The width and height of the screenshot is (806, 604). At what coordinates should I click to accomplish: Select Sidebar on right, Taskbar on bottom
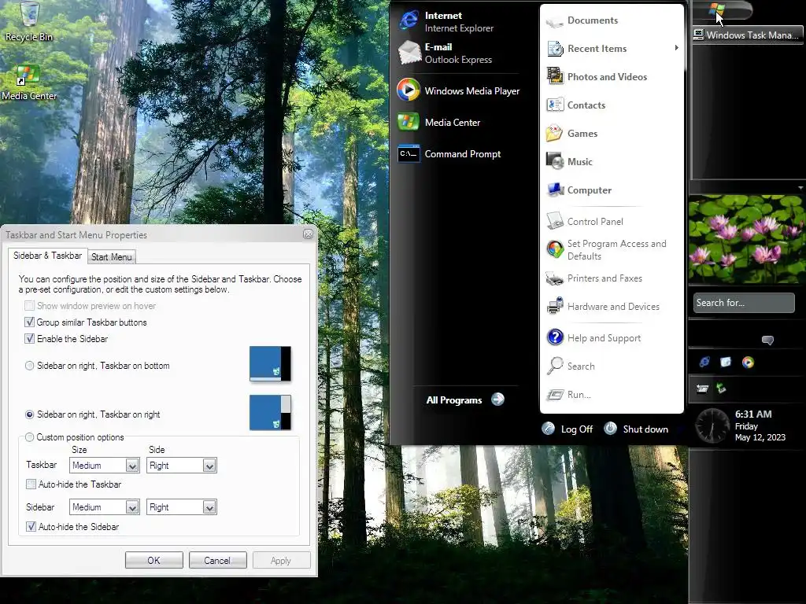click(x=29, y=366)
